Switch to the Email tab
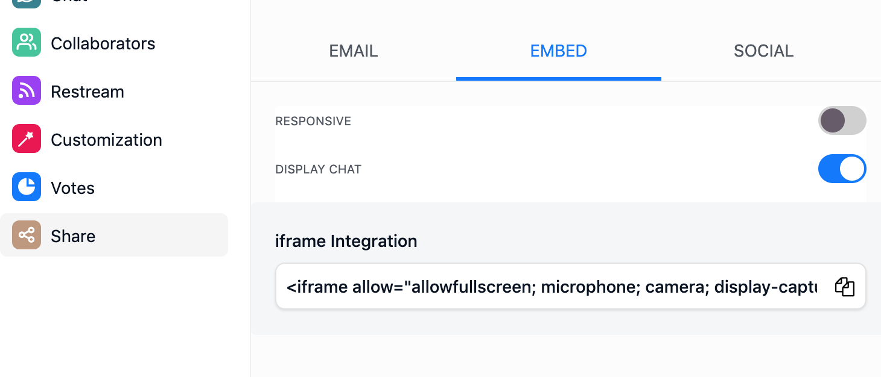 point(354,51)
